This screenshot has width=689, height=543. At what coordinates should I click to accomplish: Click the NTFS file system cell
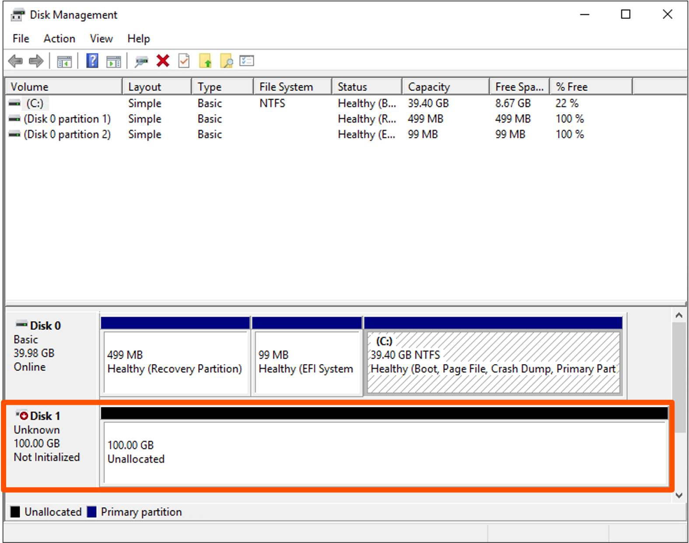click(x=272, y=104)
